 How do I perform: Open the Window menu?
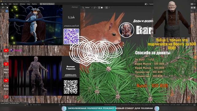[22, 4]
